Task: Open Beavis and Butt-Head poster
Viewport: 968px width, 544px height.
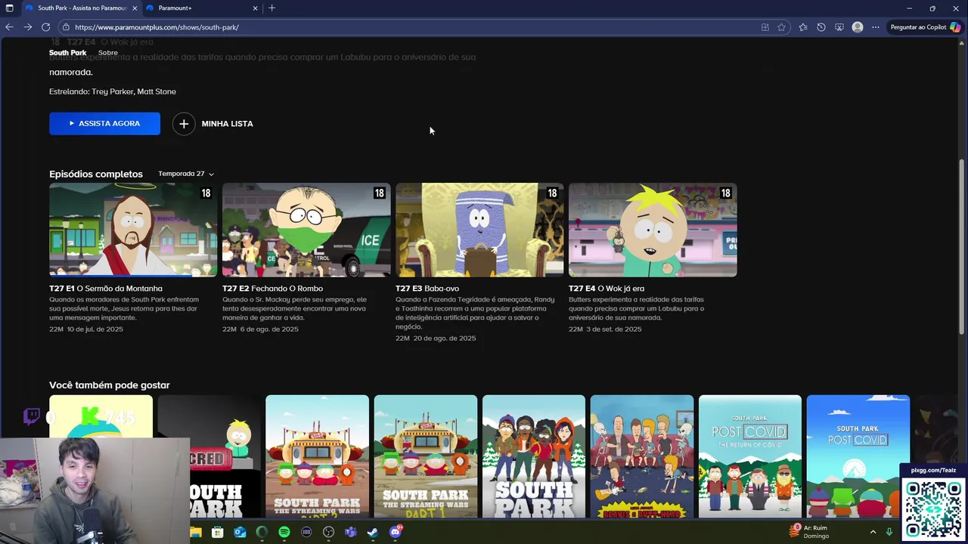Action: click(641, 456)
